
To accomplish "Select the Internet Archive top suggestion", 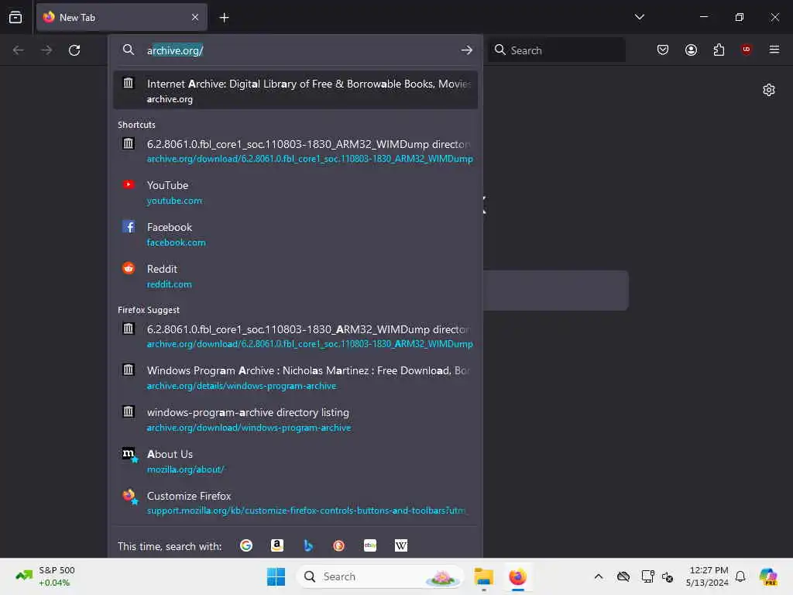I will [x=295, y=91].
